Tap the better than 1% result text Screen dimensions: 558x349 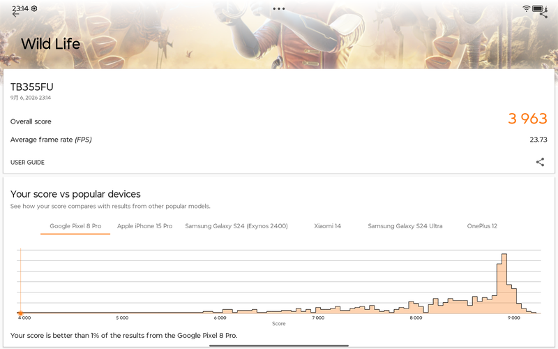124,336
